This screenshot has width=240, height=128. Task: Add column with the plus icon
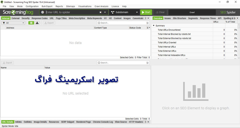pos(149,27)
